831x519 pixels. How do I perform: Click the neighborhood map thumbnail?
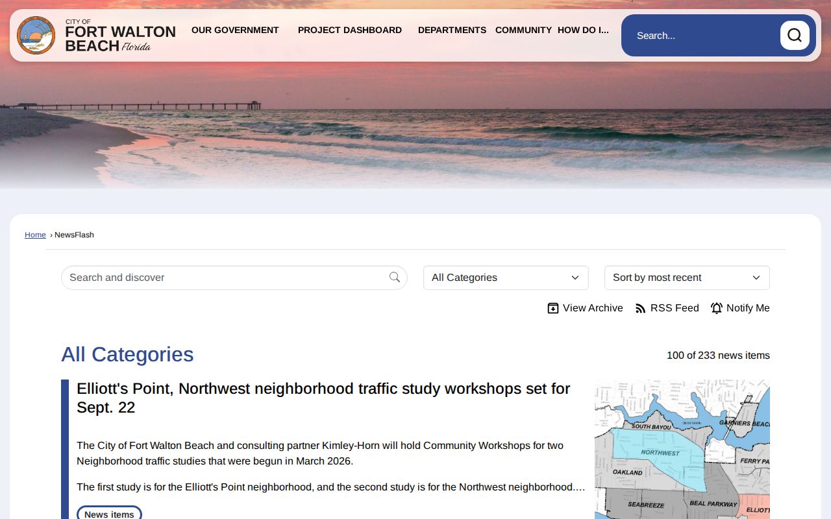coord(682,449)
